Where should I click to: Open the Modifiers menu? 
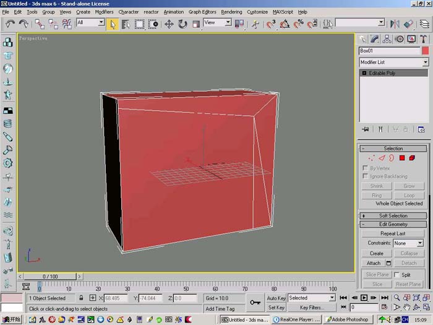(104, 12)
